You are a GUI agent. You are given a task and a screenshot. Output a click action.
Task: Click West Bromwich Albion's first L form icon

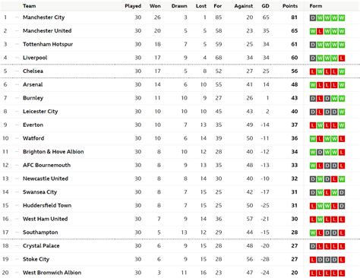tap(313, 273)
